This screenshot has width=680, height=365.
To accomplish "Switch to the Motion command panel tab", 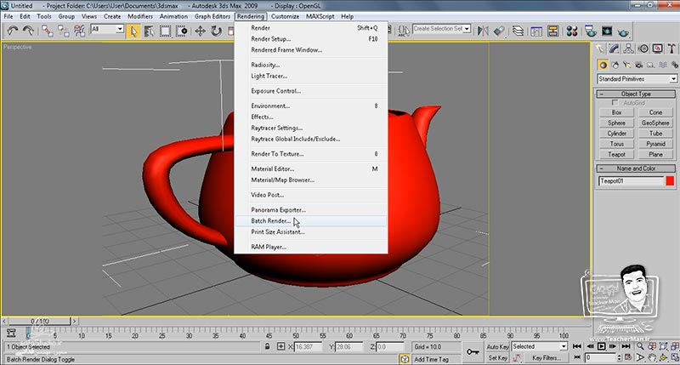I will (643, 48).
